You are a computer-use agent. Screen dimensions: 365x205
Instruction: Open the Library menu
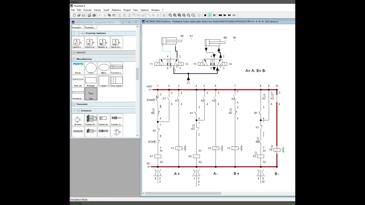[x=98, y=10]
